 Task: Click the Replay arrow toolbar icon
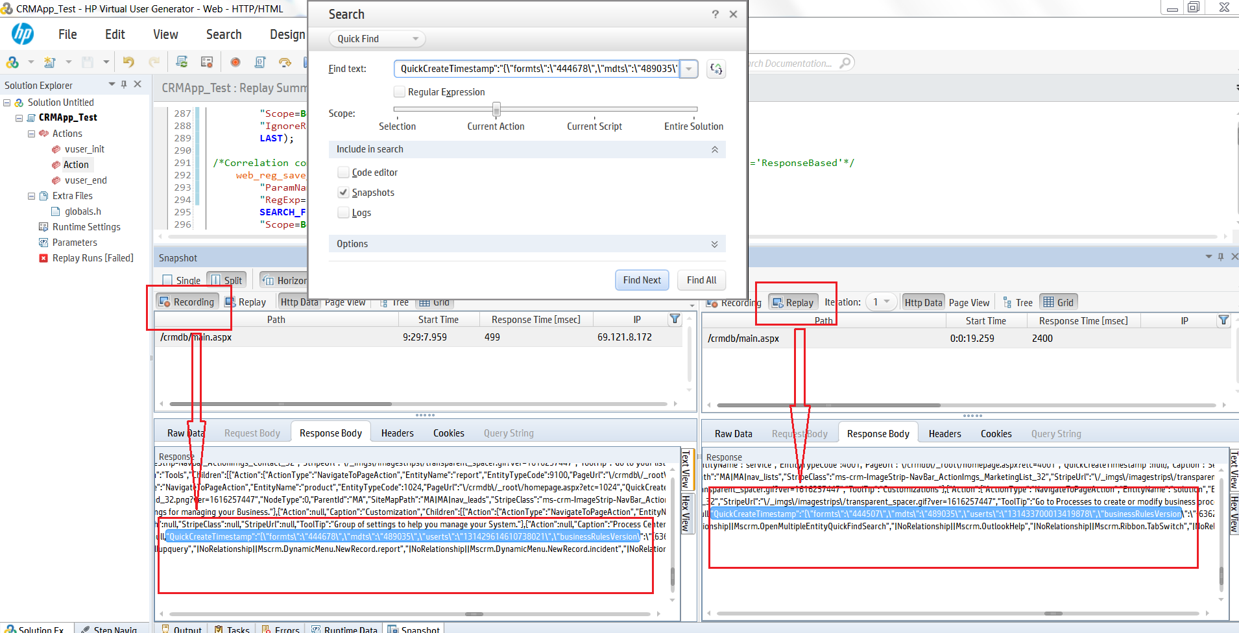click(285, 62)
